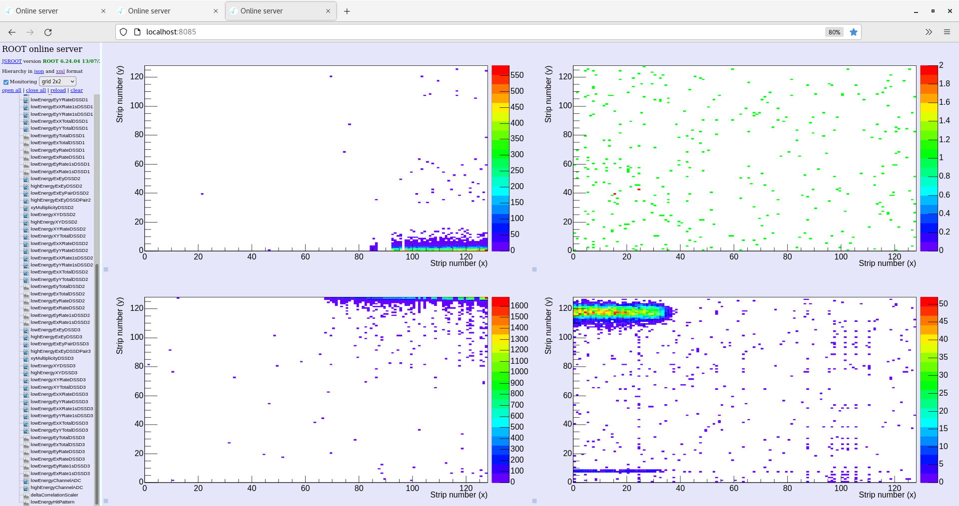Click the icon beside xyMultiplicityDSSD3
The height and width of the screenshot is (506, 959).
26,358
